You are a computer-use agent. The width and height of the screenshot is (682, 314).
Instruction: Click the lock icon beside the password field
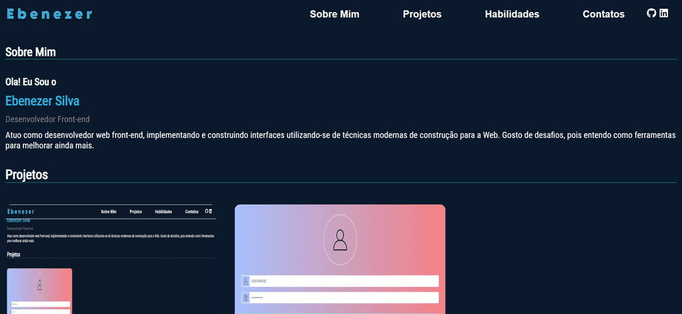[x=246, y=298]
